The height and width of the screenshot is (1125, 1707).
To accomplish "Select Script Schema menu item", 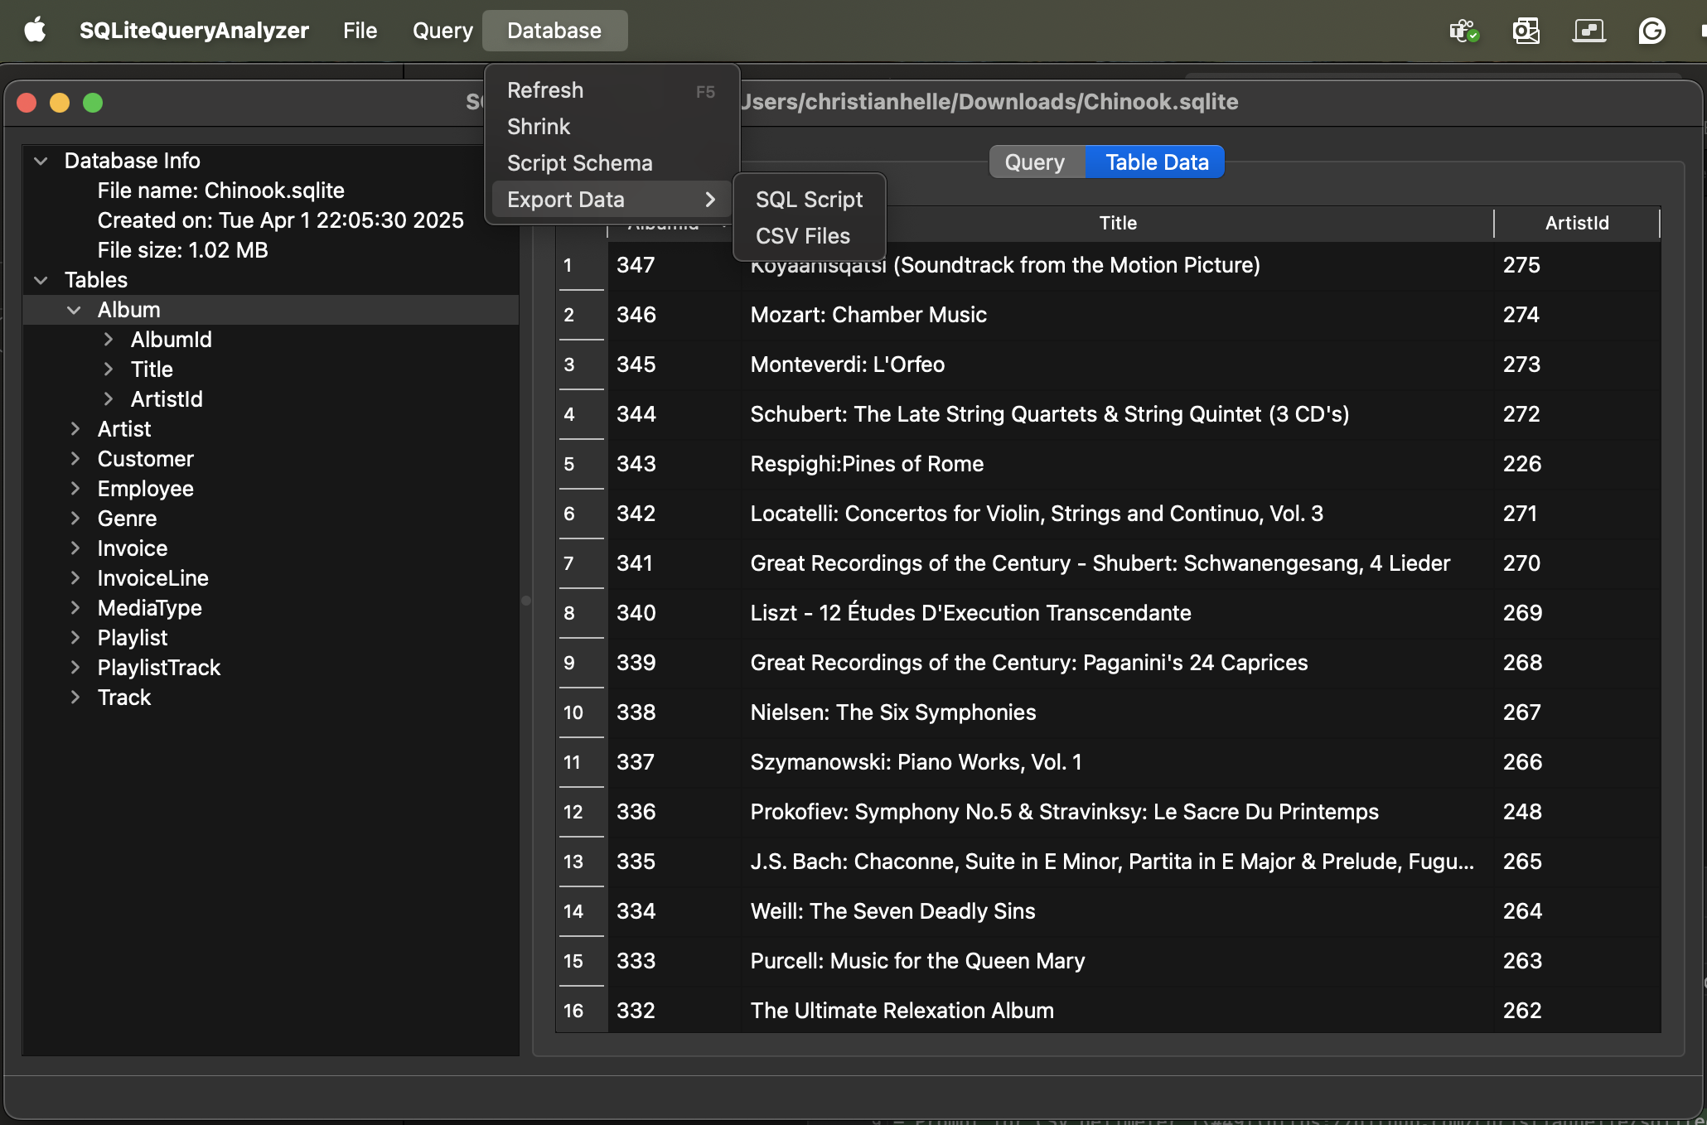I will [x=612, y=163].
